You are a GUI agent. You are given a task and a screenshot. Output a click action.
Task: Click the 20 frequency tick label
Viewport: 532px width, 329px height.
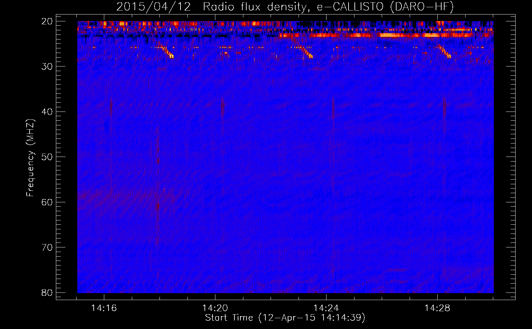pos(47,21)
